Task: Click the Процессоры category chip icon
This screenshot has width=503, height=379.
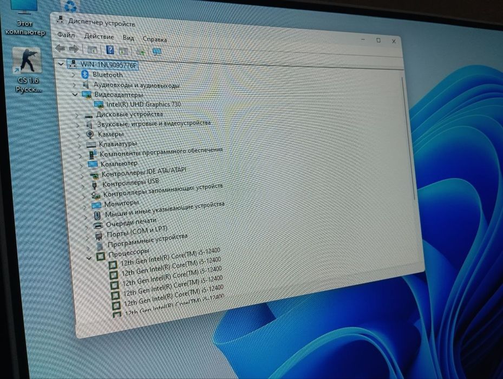Action: [x=101, y=256]
